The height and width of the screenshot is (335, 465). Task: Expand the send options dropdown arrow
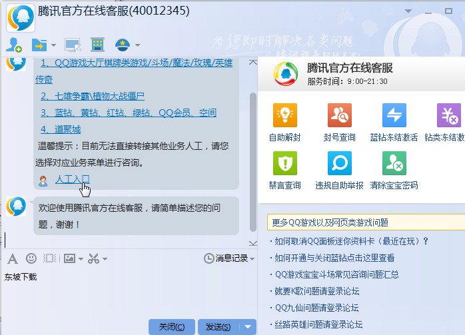click(x=248, y=327)
